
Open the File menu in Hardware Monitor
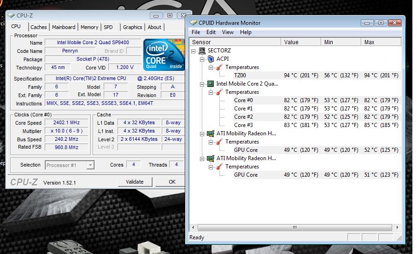196,32
